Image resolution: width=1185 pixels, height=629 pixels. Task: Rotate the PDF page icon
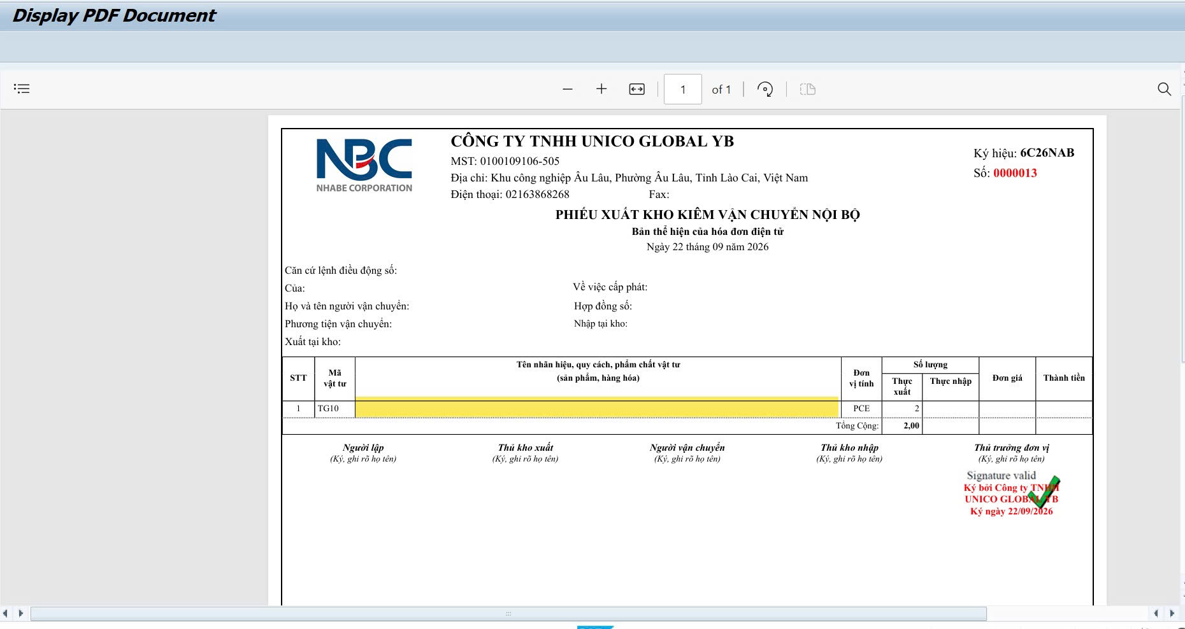coord(765,89)
